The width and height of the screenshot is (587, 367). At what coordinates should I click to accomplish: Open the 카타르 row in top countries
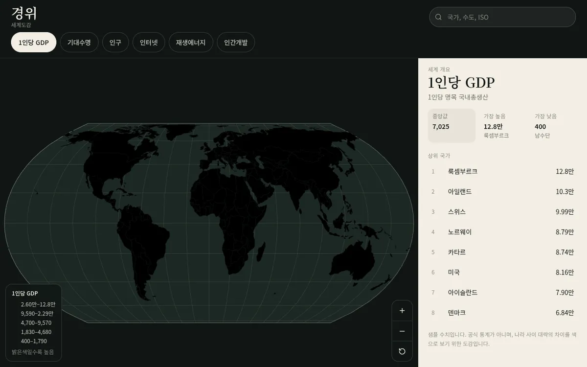(x=502, y=252)
